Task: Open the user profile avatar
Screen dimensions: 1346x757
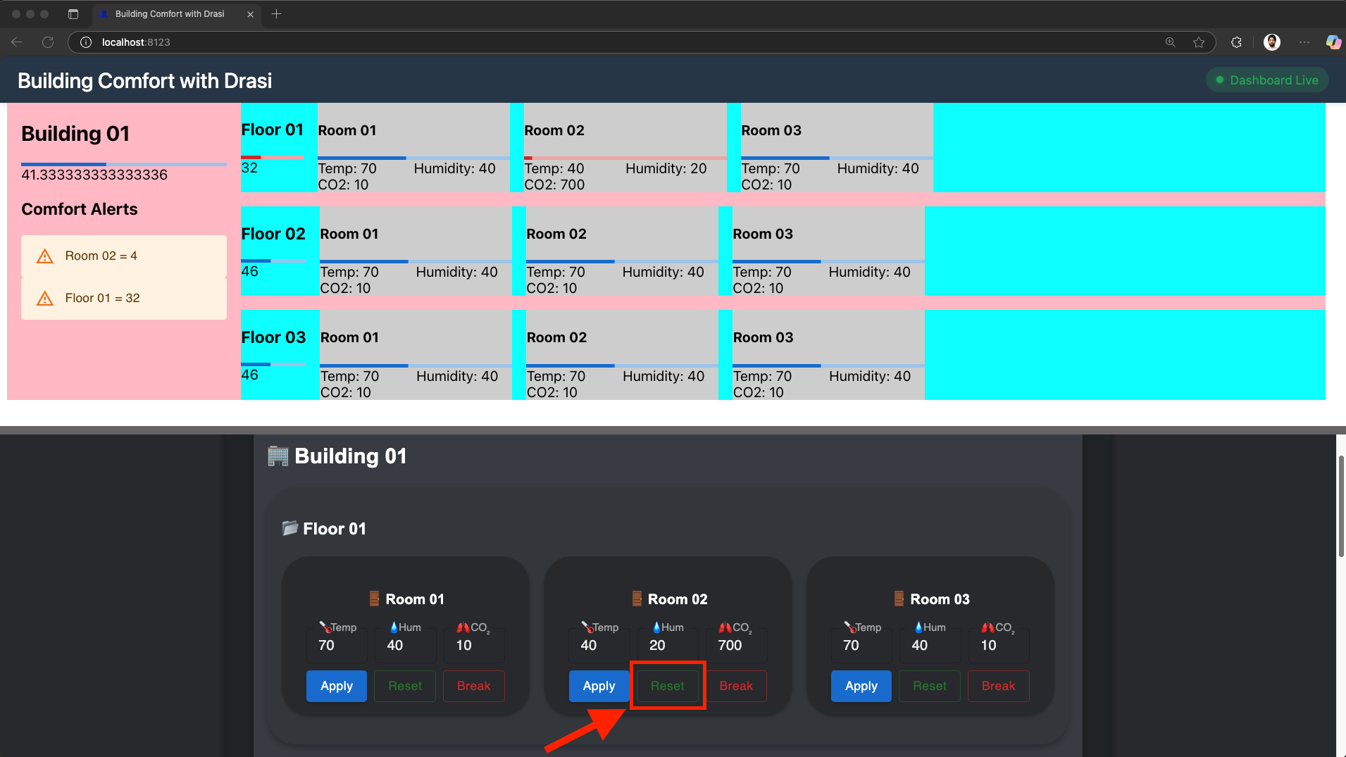Action: tap(1271, 42)
